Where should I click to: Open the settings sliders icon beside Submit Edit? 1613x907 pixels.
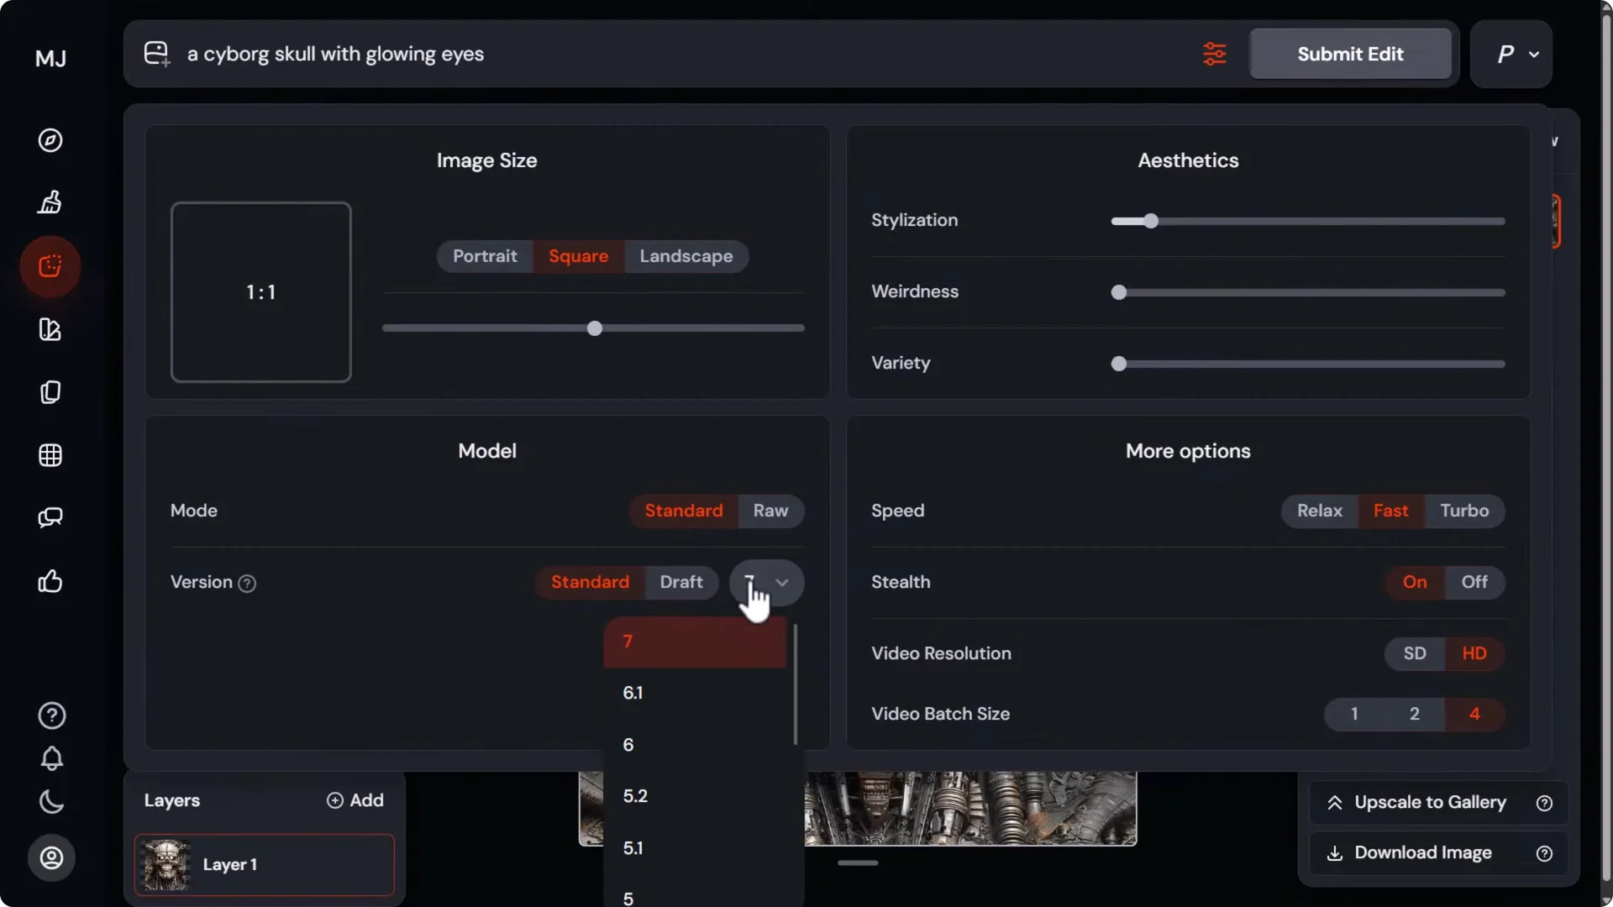pyautogui.click(x=1215, y=53)
